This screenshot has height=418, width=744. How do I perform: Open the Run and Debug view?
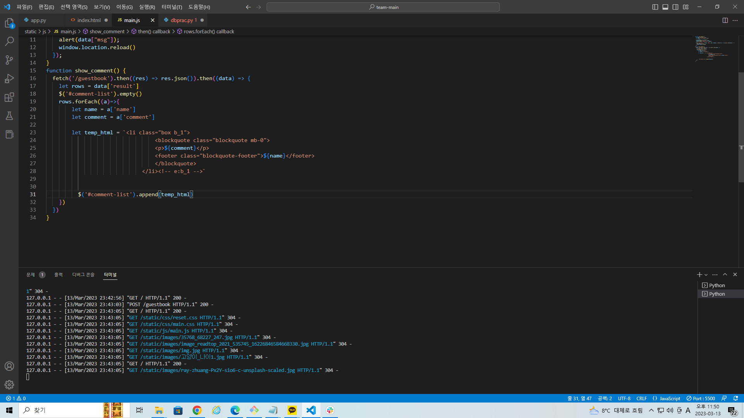(x=9, y=79)
